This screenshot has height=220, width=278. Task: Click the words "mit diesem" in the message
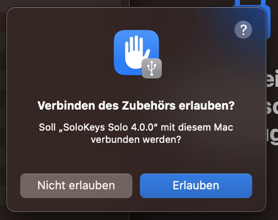point(186,127)
